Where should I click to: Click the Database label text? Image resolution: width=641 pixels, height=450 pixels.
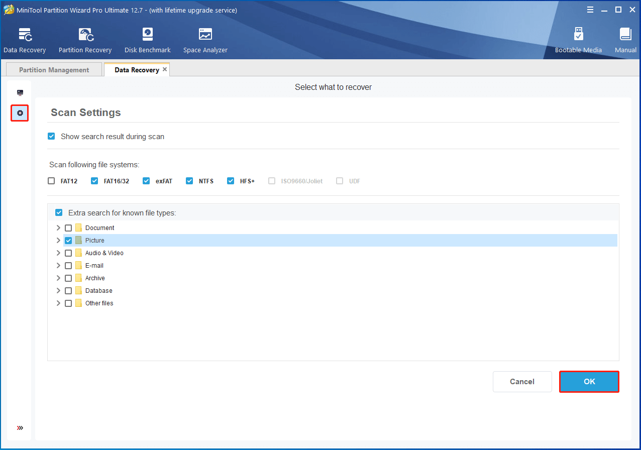(x=99, y=291)
